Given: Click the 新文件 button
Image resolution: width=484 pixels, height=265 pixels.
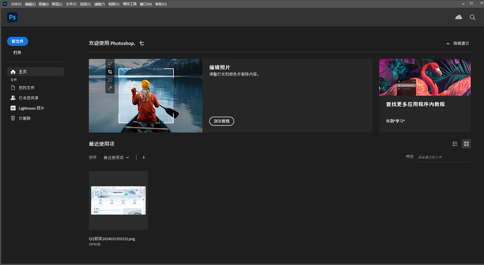Looking at the screenshot, I should pos(18,41).
